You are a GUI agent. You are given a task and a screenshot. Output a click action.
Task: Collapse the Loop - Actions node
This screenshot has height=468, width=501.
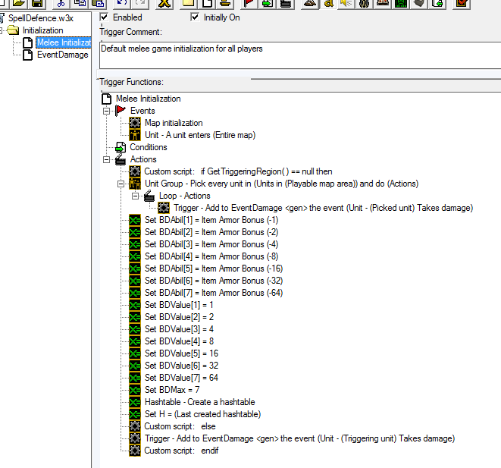point(136,196)
